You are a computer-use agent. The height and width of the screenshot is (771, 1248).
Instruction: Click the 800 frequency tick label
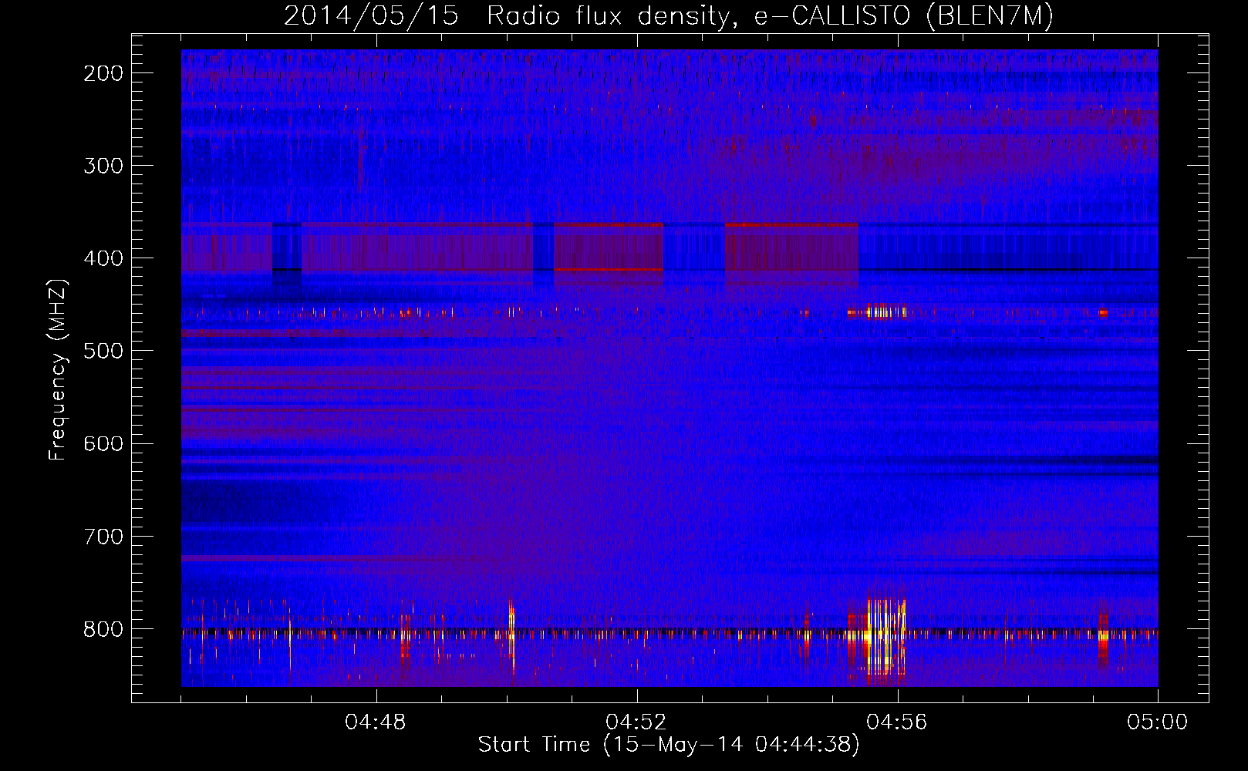point(103,629)
